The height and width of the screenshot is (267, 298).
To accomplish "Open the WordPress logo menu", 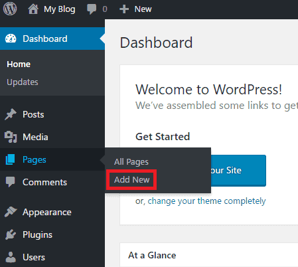I will (10, 9).
